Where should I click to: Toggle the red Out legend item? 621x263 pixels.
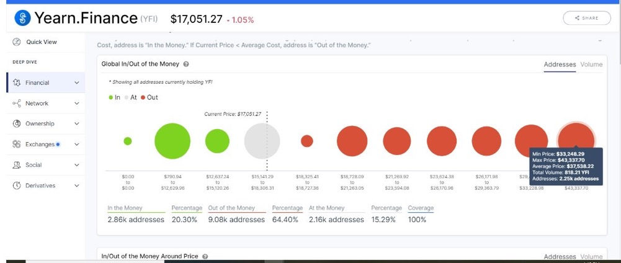click(149, 97)
